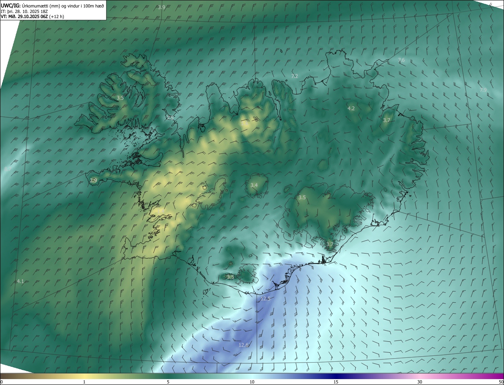
Task: Select the 'IT: þri. 28. 10. 2025 18Z' line
Action: coord(25,11)
